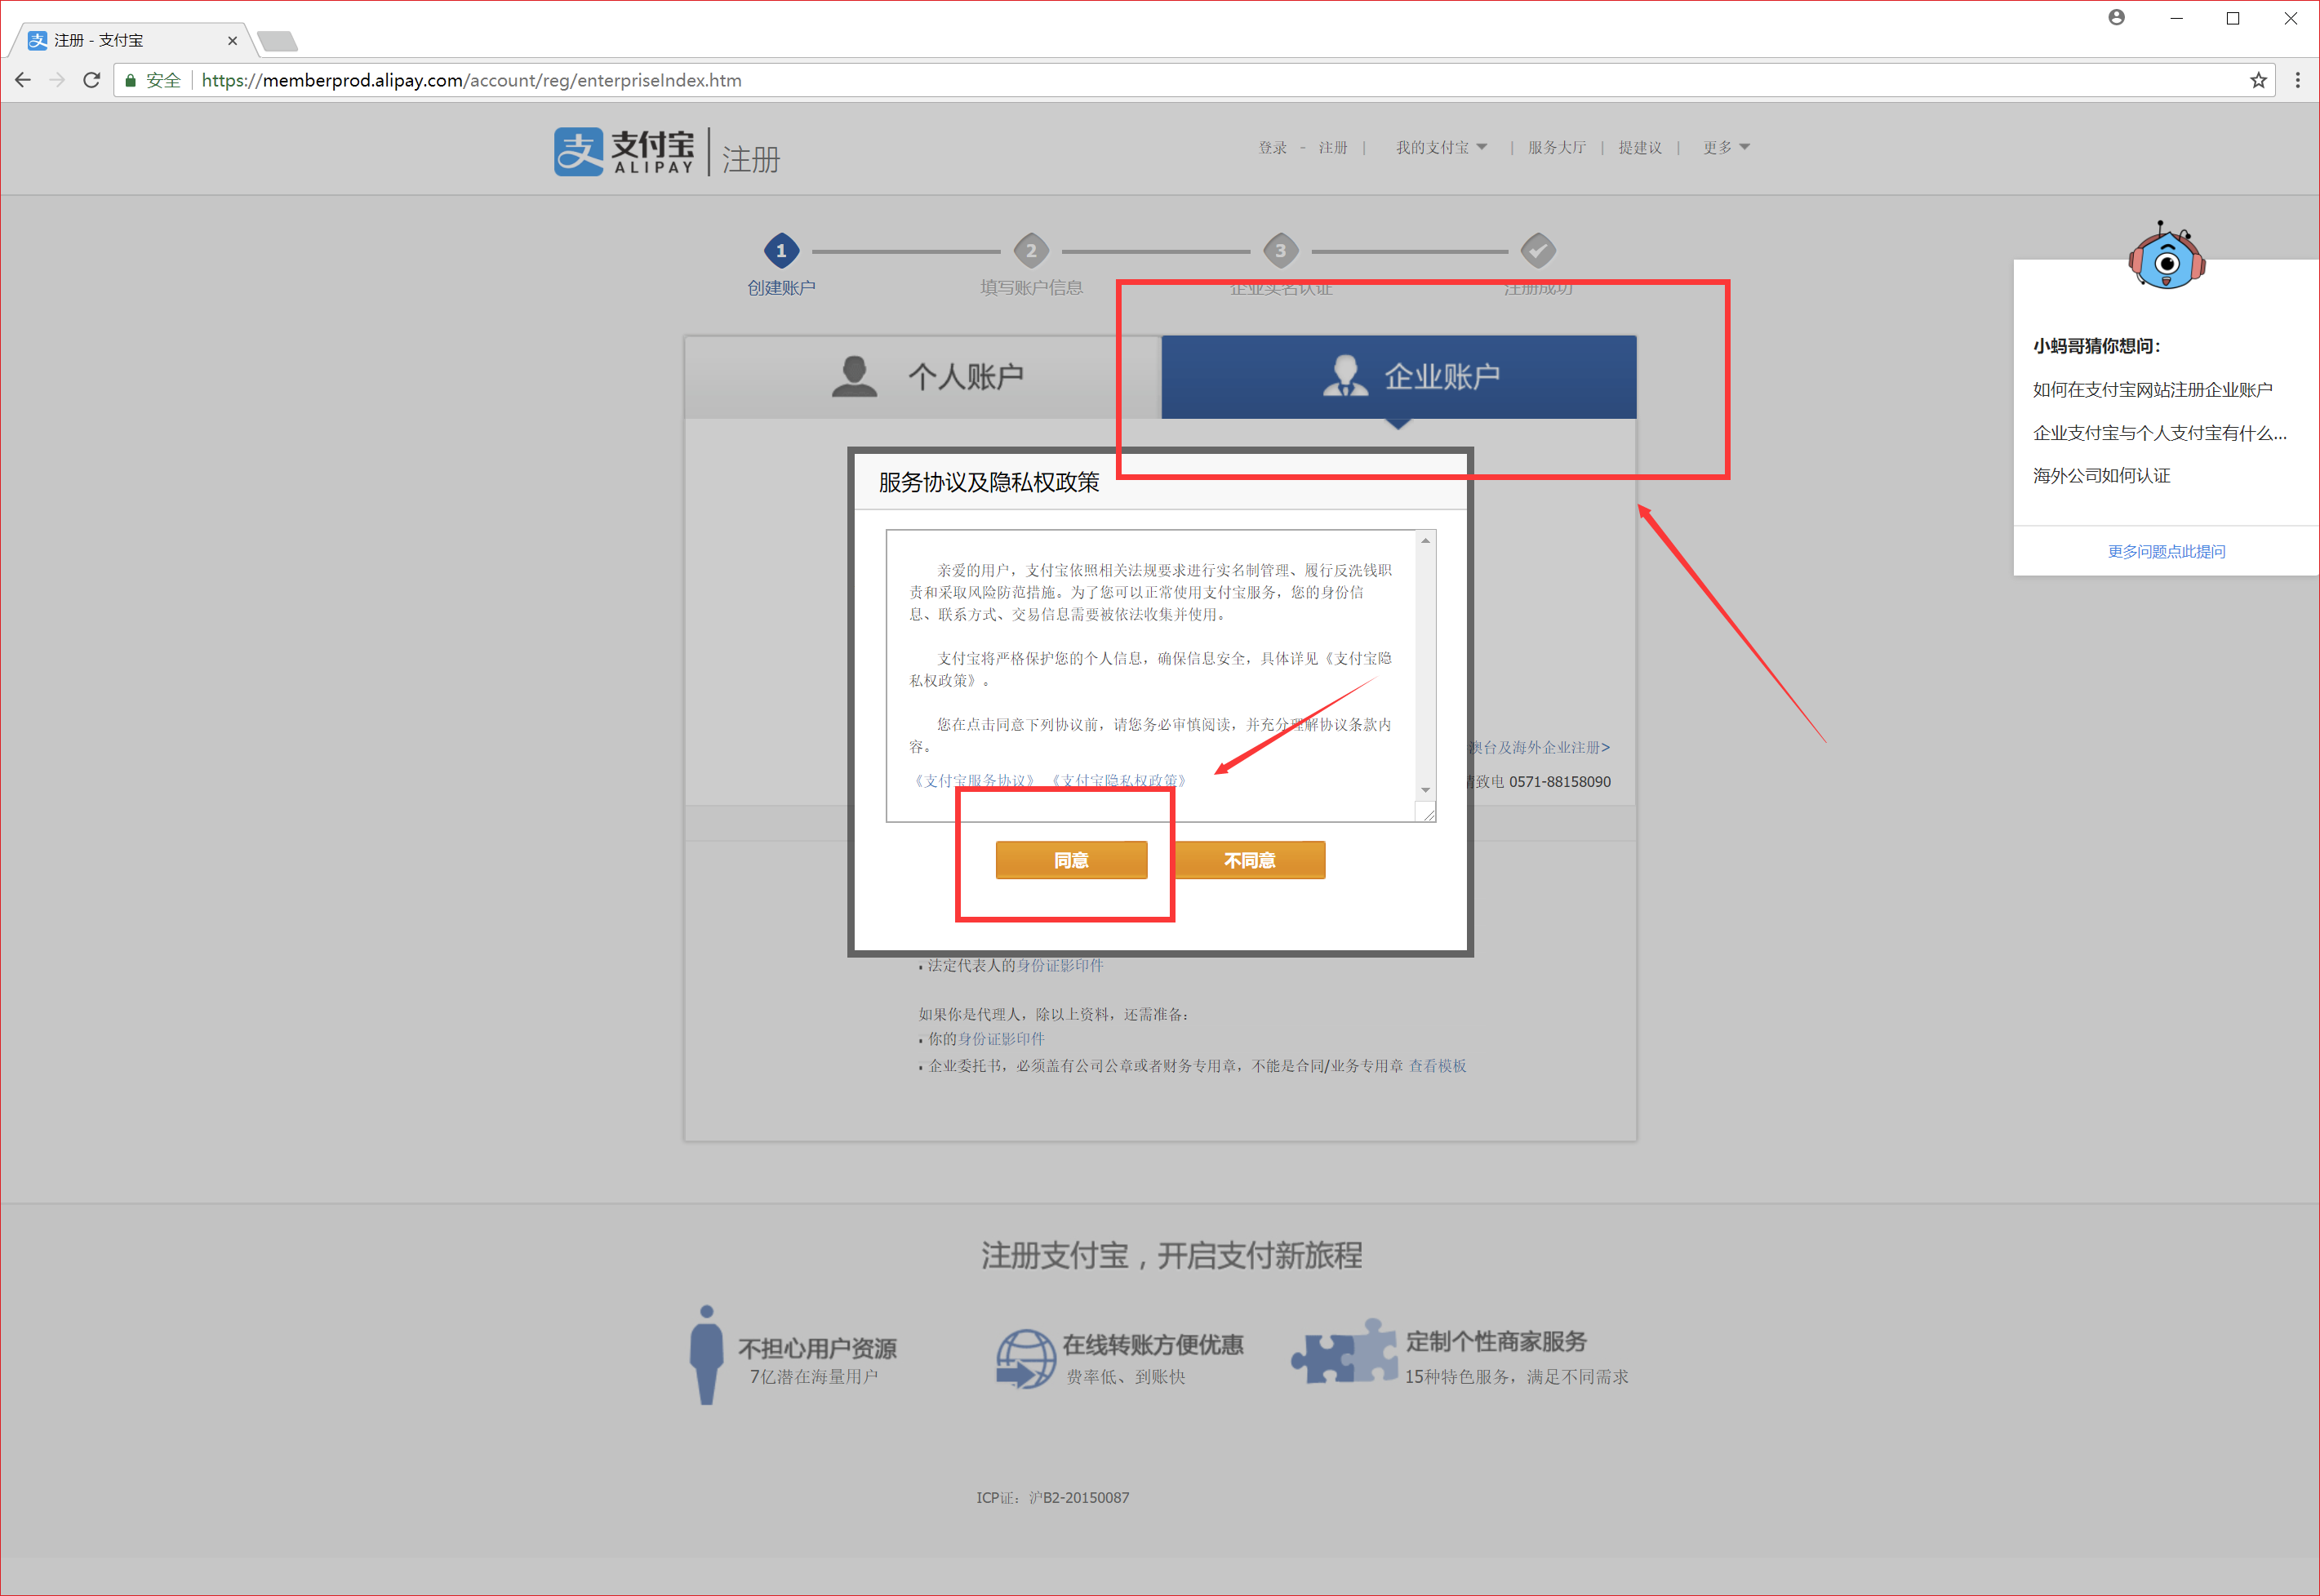Select the 企业账户 tab

[x=1398, y=377]
